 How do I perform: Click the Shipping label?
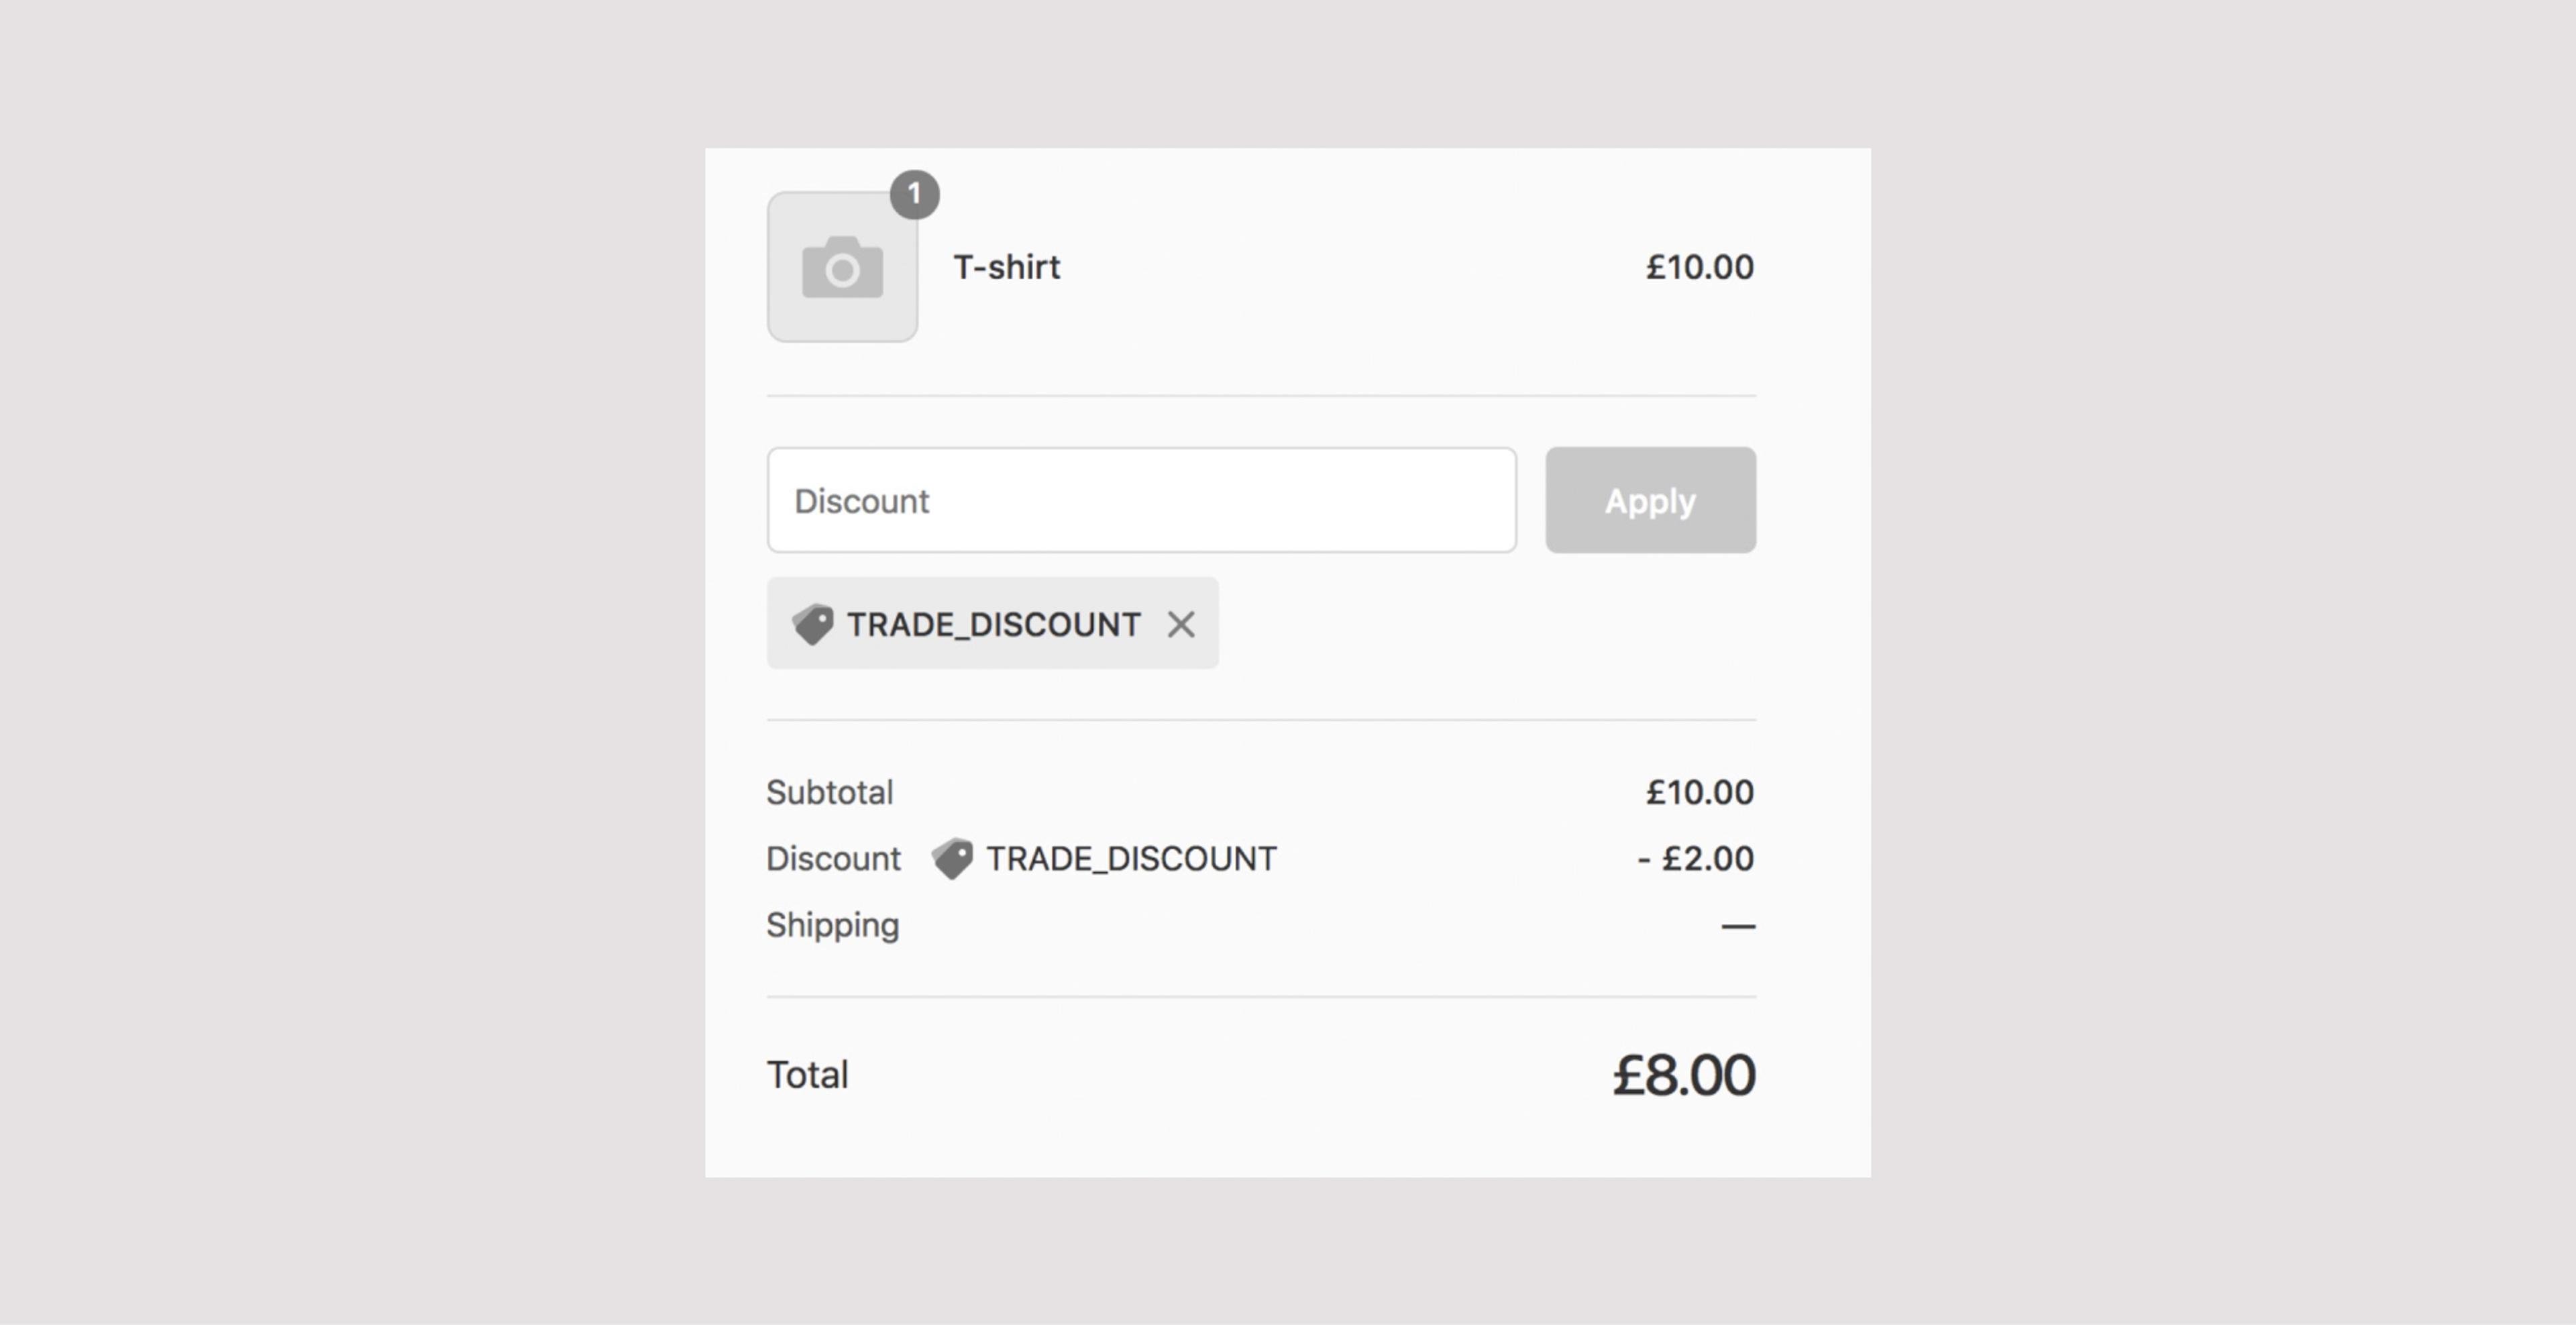[x=832, y=925]
